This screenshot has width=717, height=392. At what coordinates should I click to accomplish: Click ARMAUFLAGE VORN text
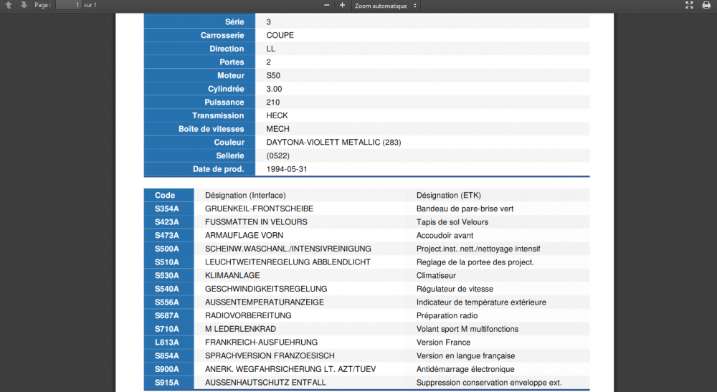(x=244, y=235)
